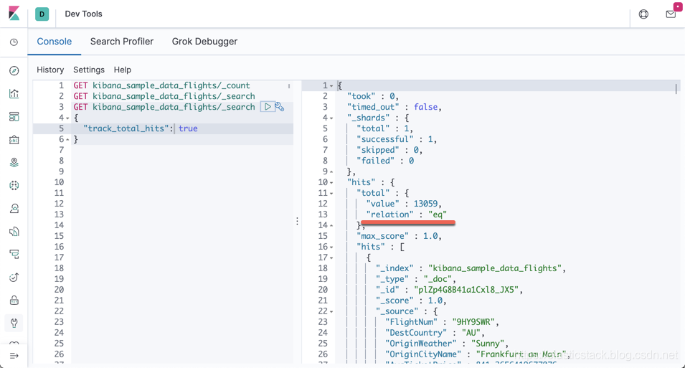Open Infrastructure icon in sidebar

click(14, 209)
